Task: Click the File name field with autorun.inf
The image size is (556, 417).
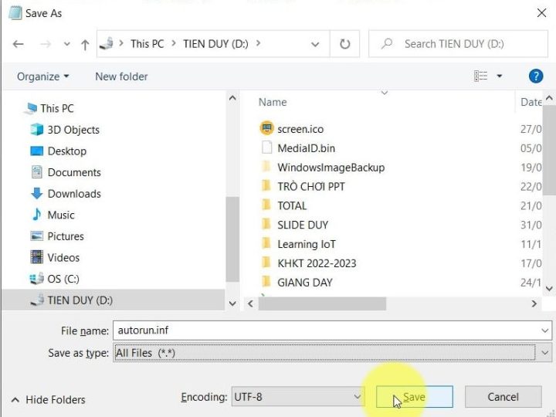Action: point(332,331)
